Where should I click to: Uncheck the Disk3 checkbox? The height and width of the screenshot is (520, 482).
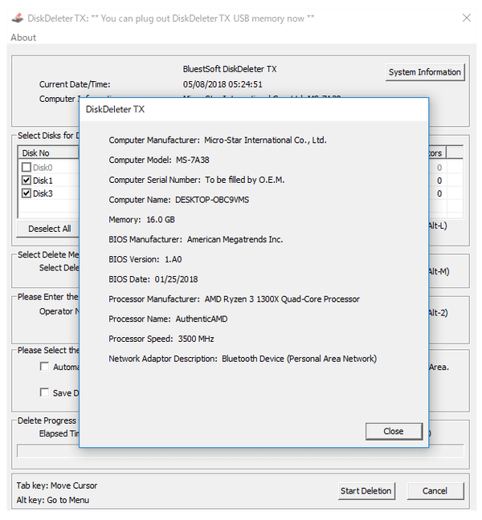click(27, 193)
